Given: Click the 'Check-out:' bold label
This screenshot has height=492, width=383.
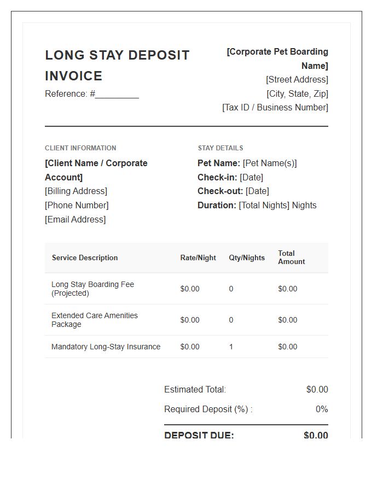Looking at the screenshot, I should click(x=220, y=191).
